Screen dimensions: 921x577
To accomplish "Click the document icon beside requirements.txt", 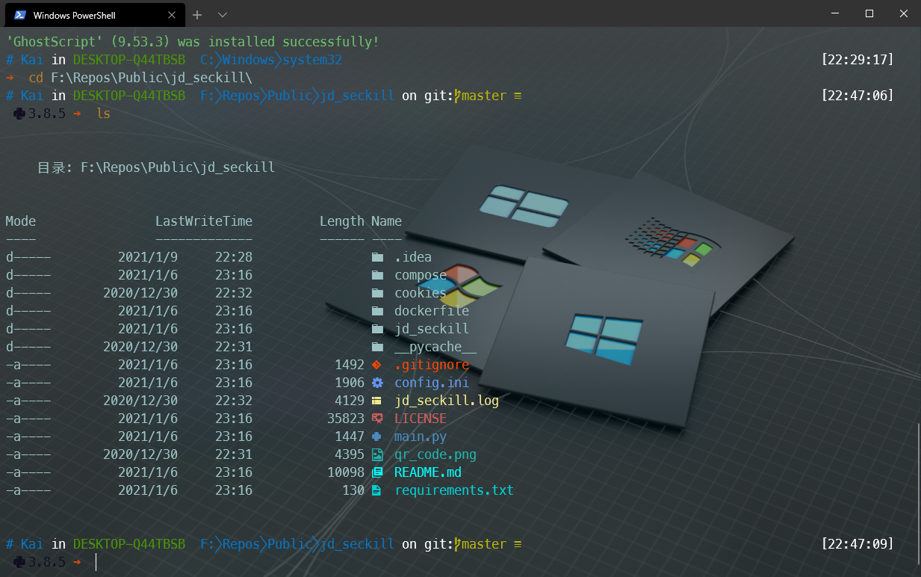I will pyautogui.click(x=377, y=490).
